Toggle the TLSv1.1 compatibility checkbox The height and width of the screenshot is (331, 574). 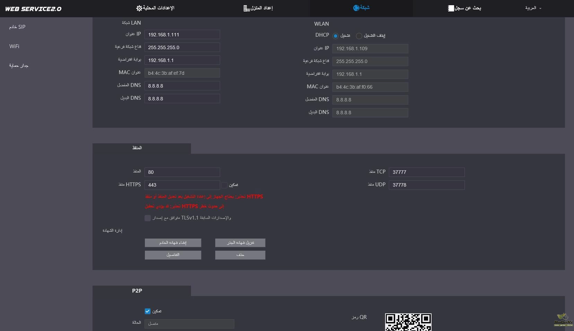tap(148, 218)
